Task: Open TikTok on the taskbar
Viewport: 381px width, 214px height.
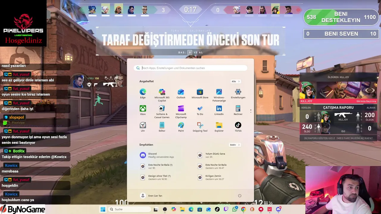Action: click(217, 209)
